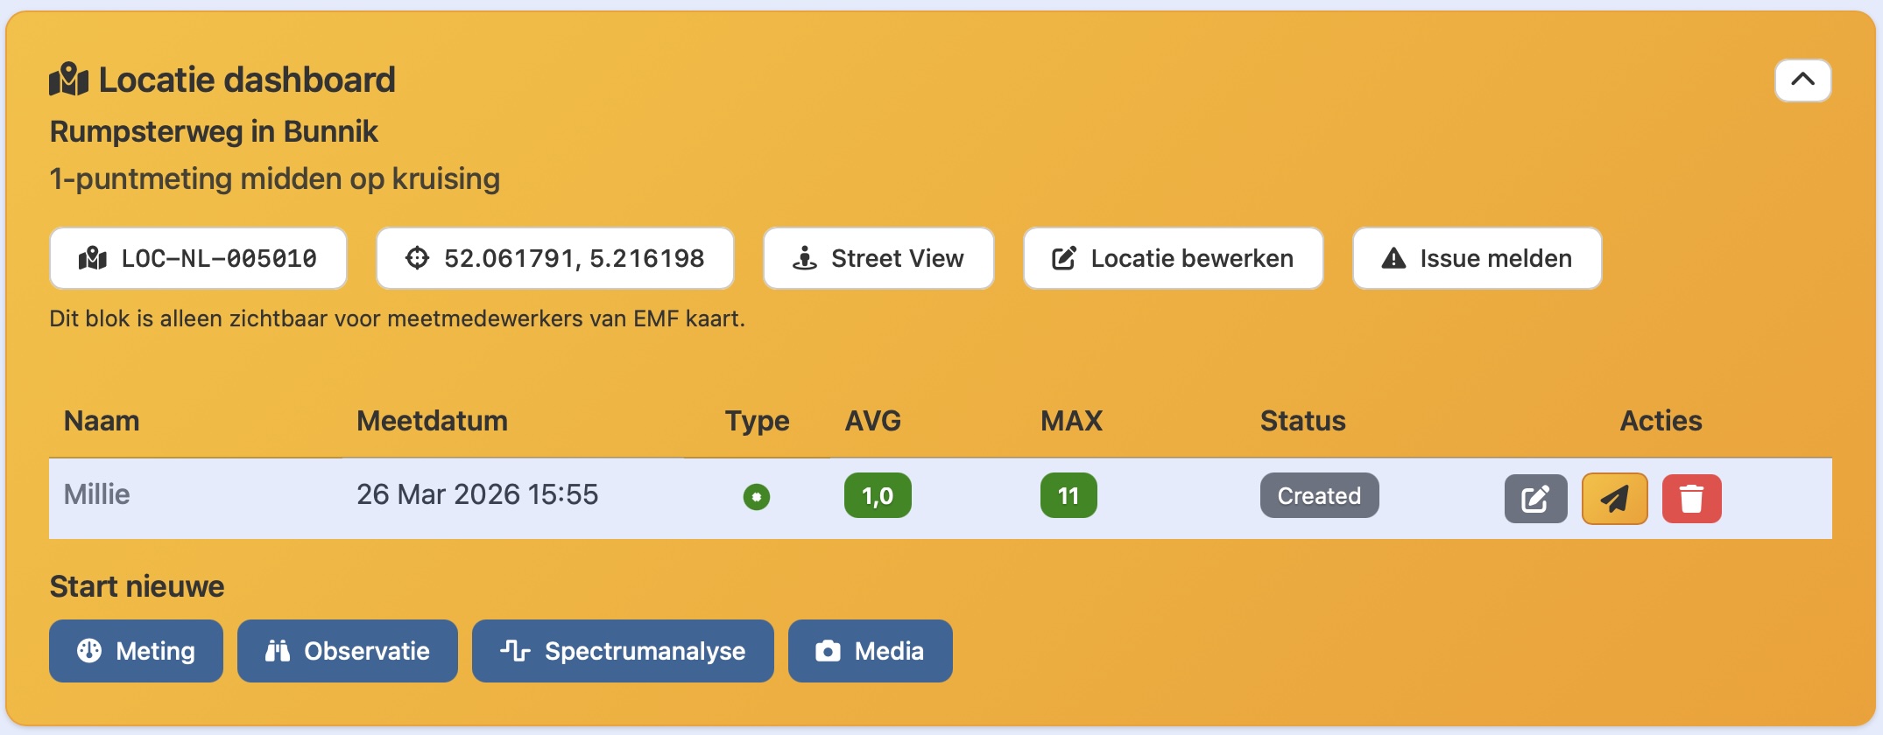Click the MAX column header
The height and width of the screenshot is (735, 1883).
point(1071,421)
